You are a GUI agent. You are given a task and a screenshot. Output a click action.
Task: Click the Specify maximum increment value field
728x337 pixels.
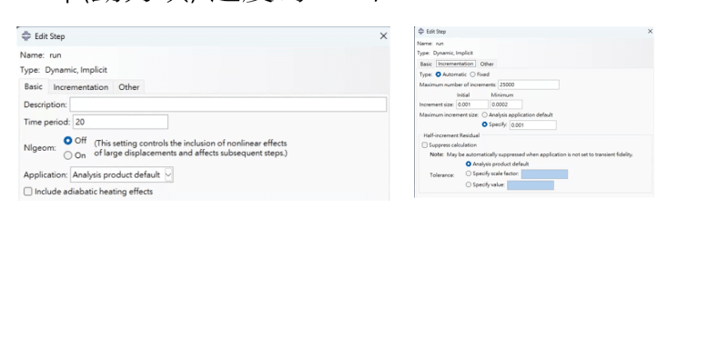tap(532, 125)
